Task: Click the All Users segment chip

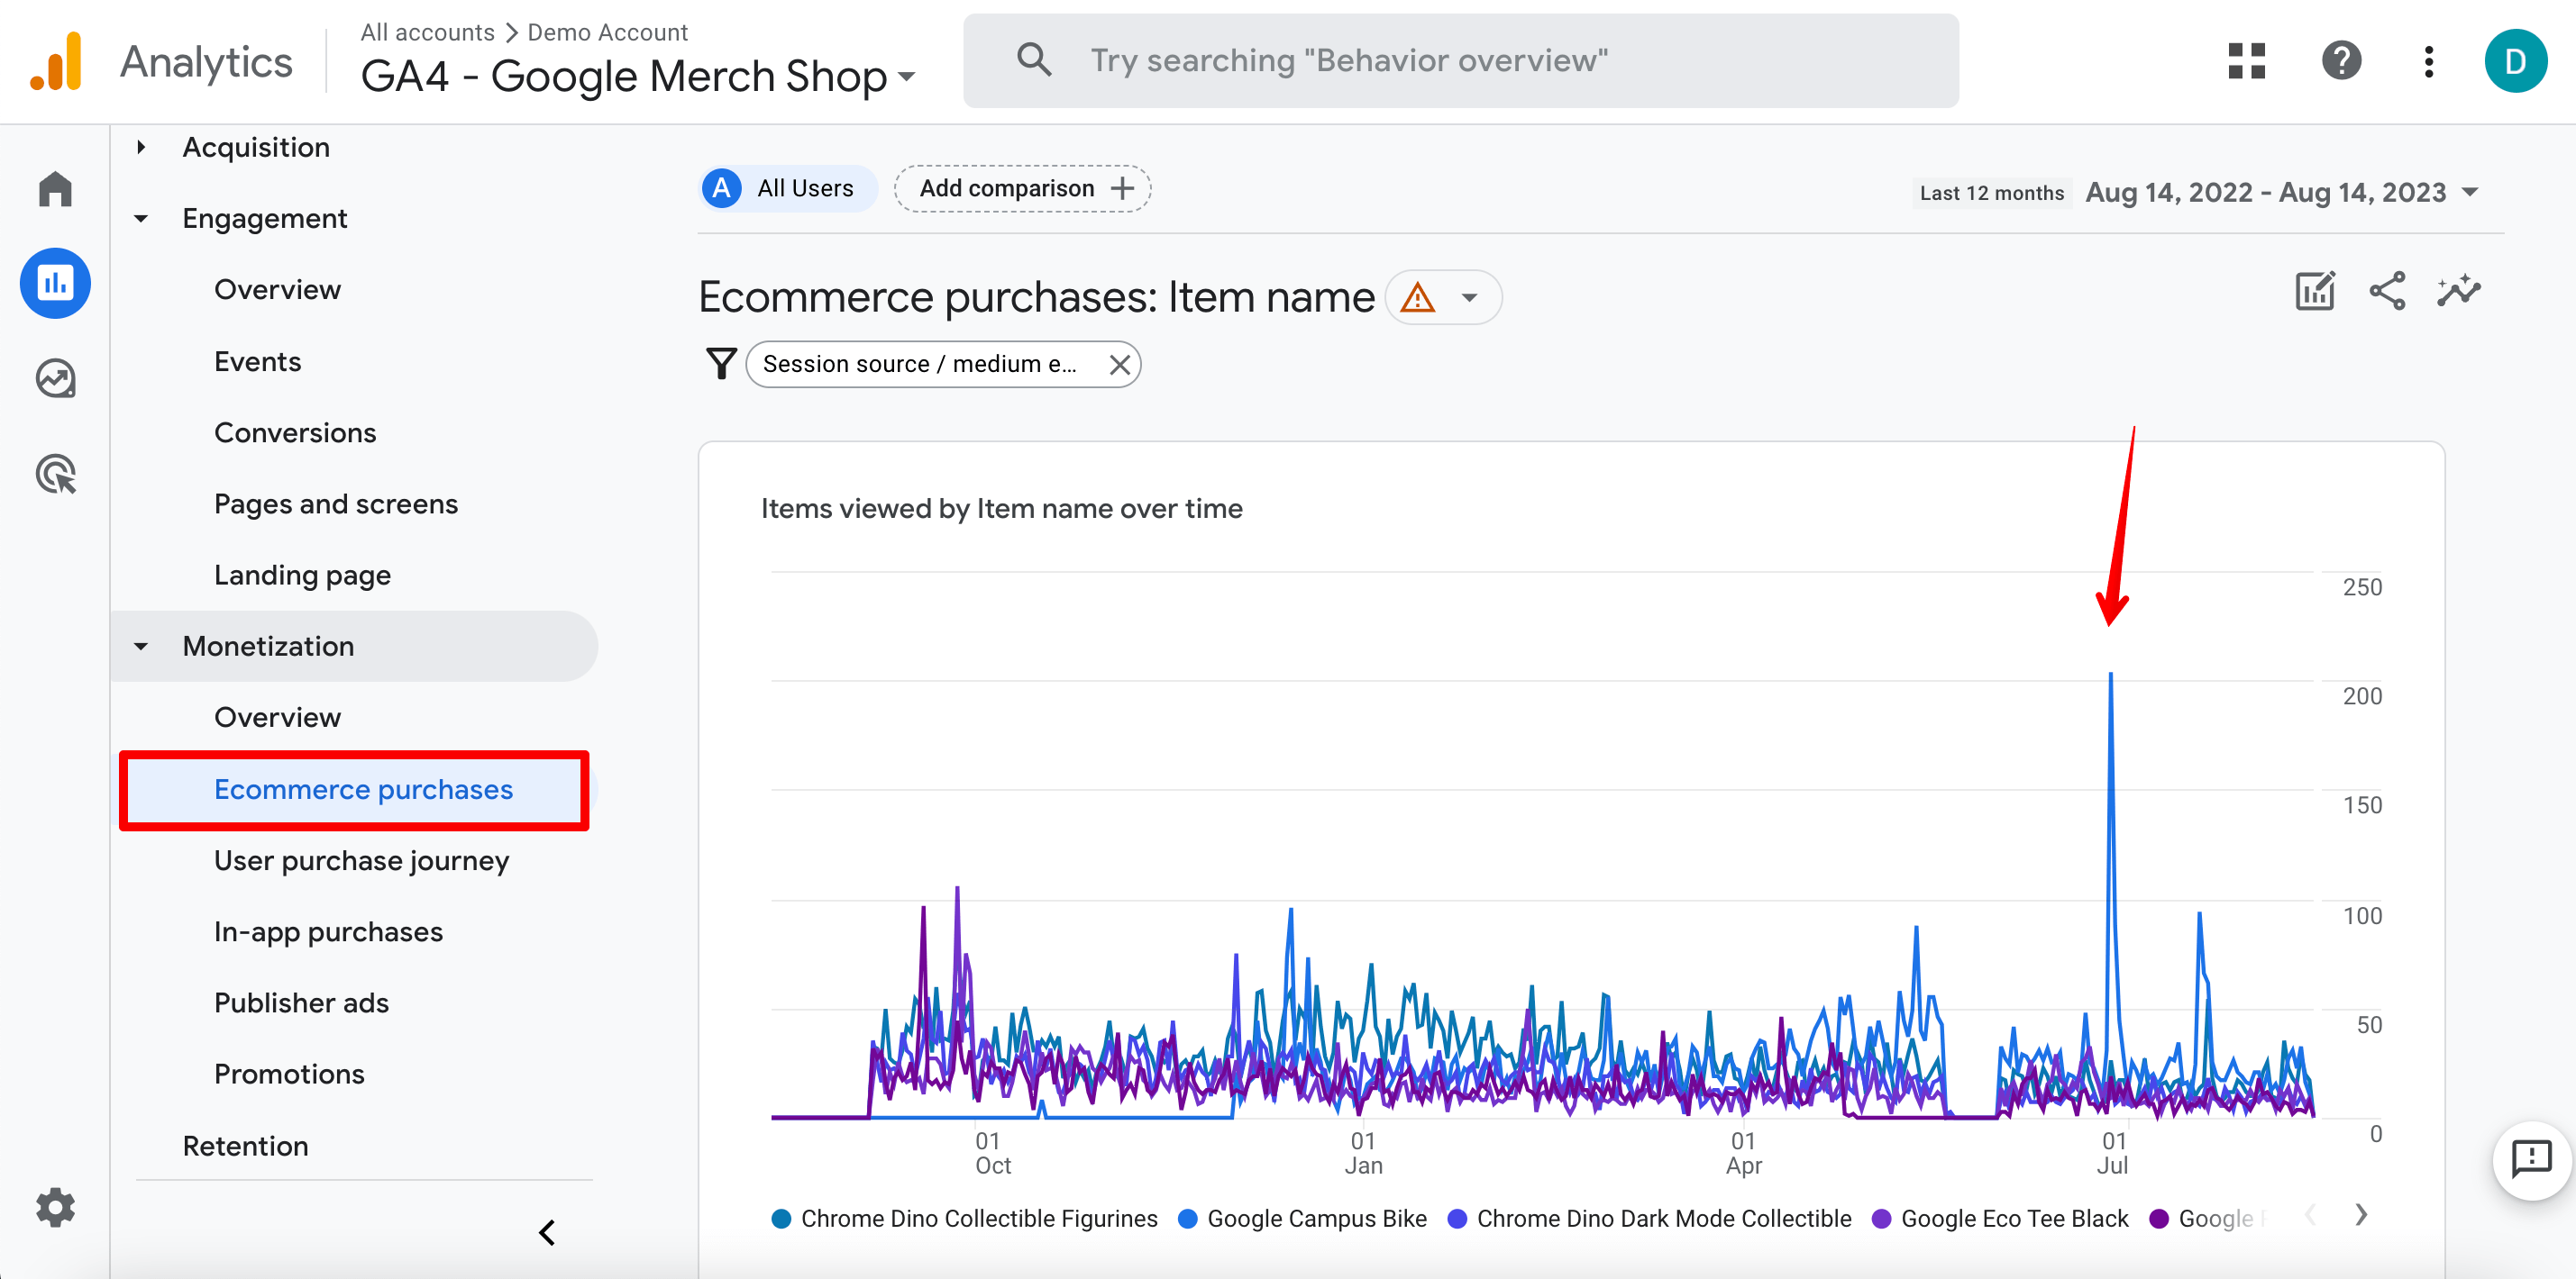Action: [x=788, y=188]
